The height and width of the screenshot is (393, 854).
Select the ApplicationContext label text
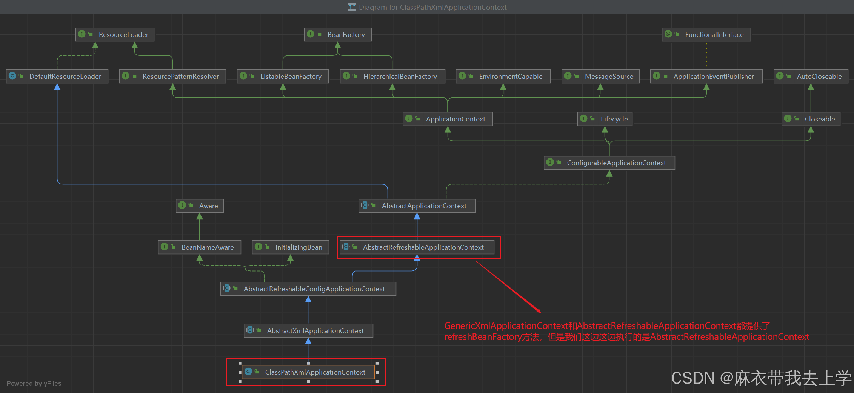click(x=455, y=119)
